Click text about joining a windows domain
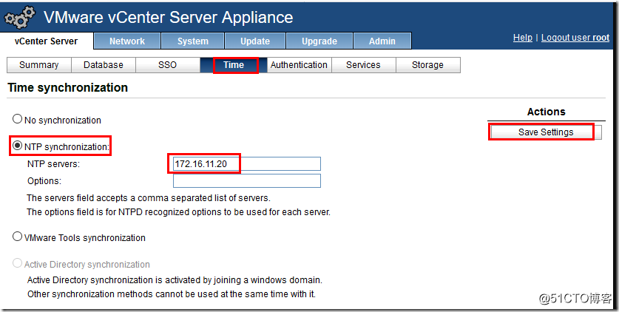This screenshot has height=312, width=619. (175, 280)
